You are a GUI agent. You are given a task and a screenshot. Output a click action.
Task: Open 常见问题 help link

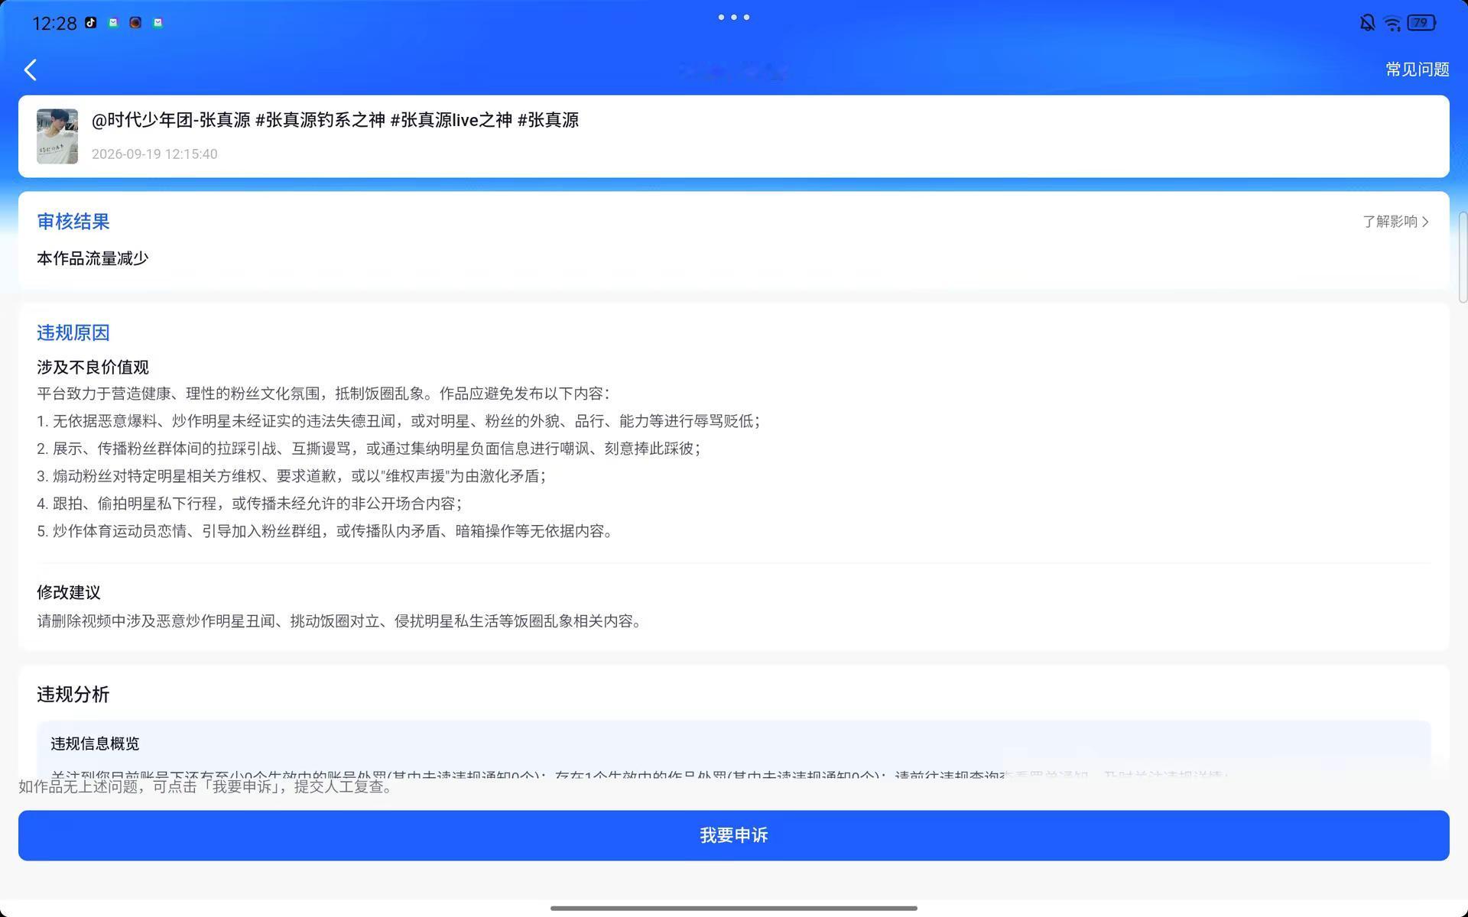1417,70
